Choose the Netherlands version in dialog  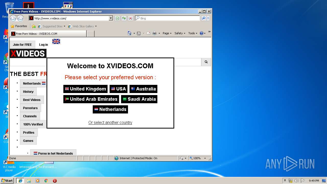coord(110,109)
